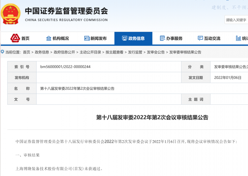
Task: Click the red triangle icon beside 首页
Action: click(15, 38)
